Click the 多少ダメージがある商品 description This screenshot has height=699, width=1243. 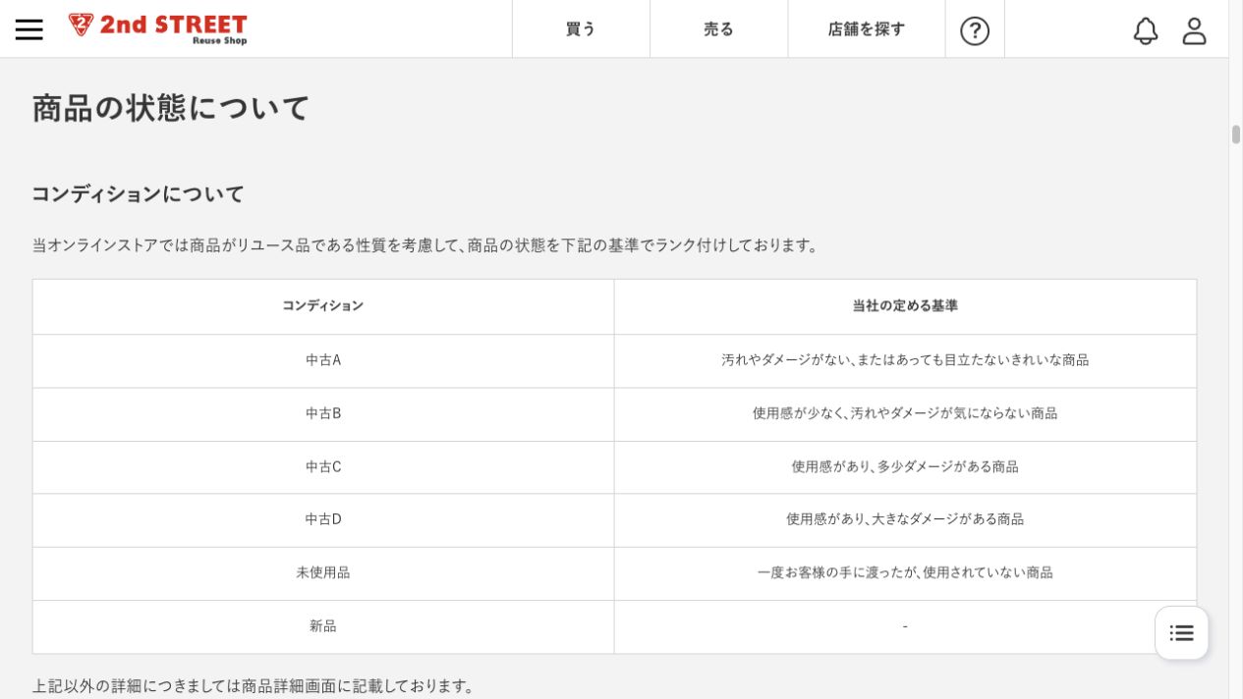[905, 466]
